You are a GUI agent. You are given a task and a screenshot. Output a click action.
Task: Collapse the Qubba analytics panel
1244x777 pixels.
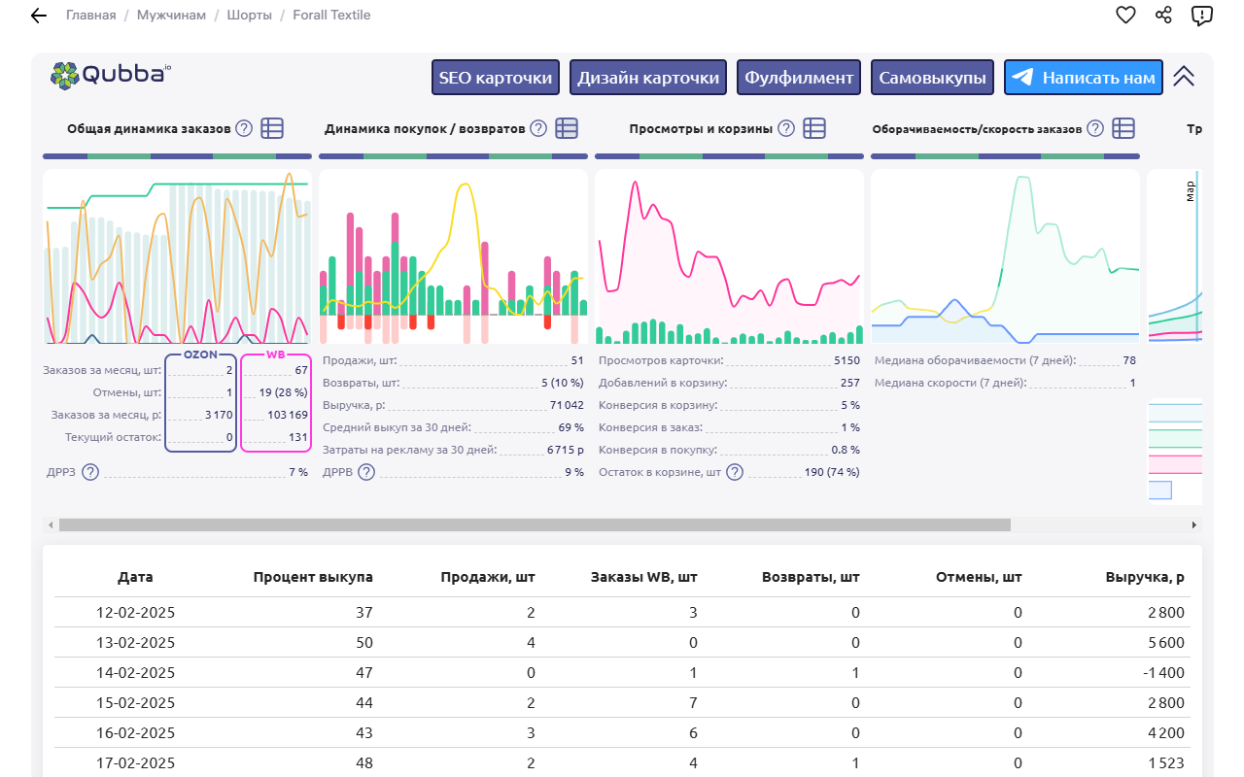(1183, 78)
